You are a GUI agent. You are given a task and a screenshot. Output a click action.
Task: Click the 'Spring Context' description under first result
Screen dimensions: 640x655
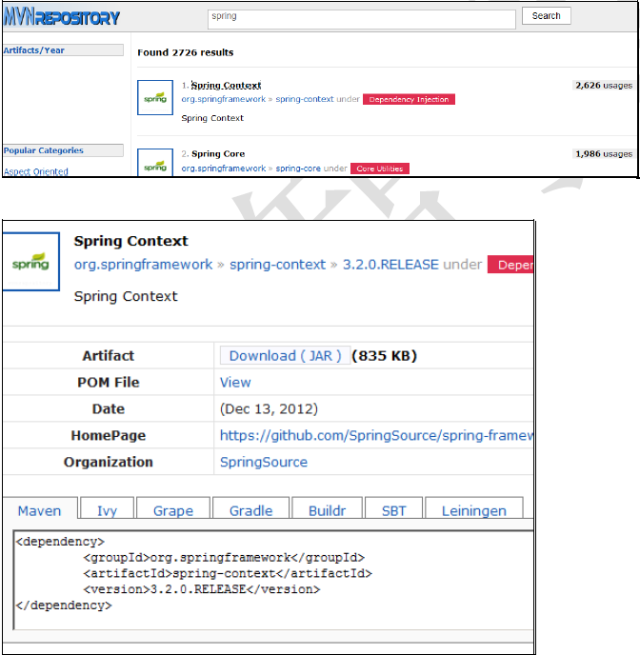pyautogui.click(x=212, y=118)
